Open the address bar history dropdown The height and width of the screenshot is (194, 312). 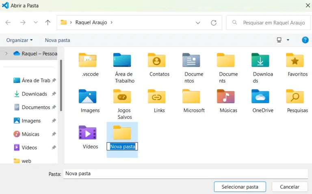click(198, 23)
